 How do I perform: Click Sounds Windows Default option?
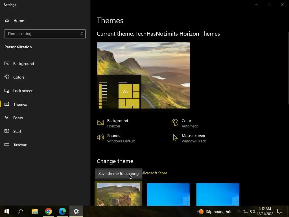point(116,138)
